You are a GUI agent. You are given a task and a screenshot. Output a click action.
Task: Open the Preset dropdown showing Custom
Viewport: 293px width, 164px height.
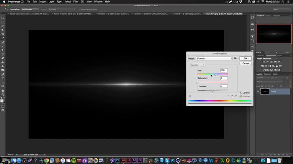(x=214, y=58)
